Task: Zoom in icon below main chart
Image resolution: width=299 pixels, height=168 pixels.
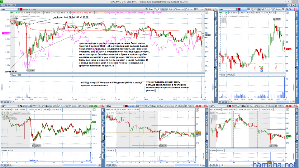Action: [5, 102]
